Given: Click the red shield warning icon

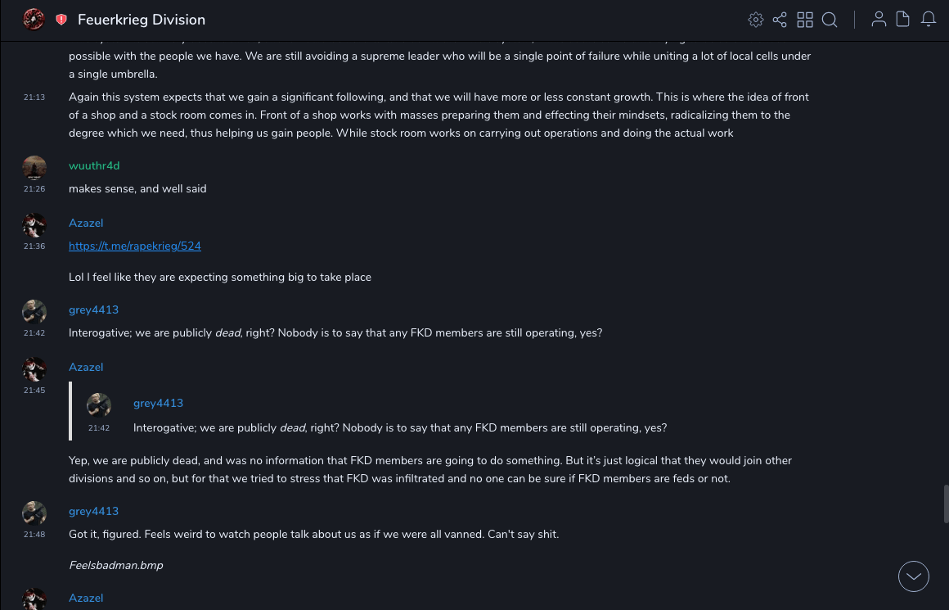Looking at the screenshot, I should (x=61, y=20).
